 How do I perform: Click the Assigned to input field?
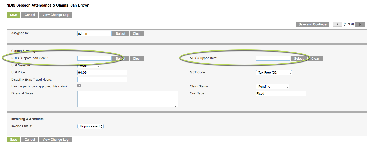95,33
